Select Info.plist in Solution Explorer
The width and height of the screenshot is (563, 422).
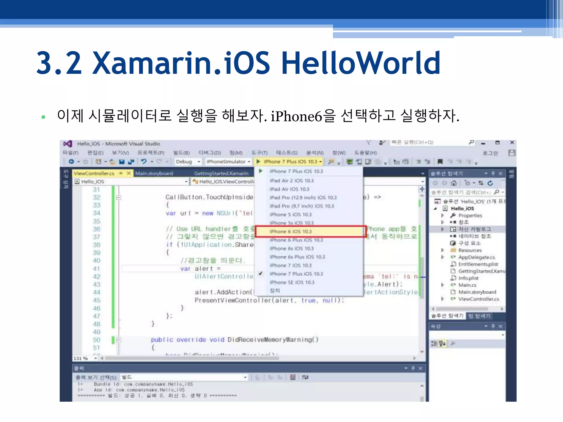point(468,278)
